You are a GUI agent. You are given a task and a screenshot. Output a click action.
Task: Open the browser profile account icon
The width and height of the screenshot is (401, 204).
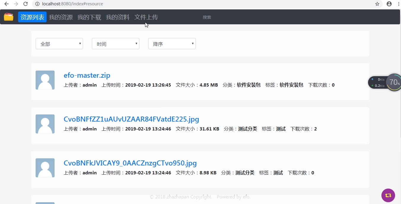[389, 4]
